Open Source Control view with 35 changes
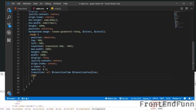 (9, 25)
